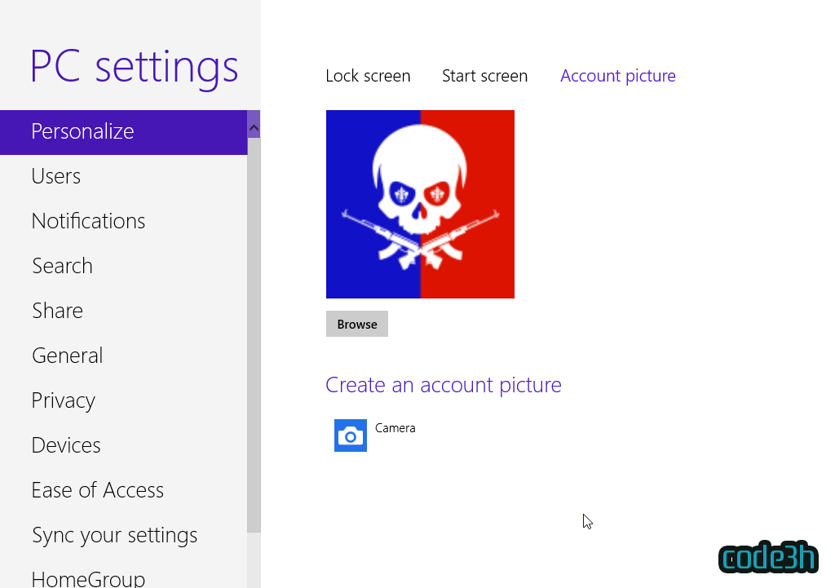Click the sidebar scroll-up arrow
This screenshot has width=835, height=588.
(x=254, y=127)
